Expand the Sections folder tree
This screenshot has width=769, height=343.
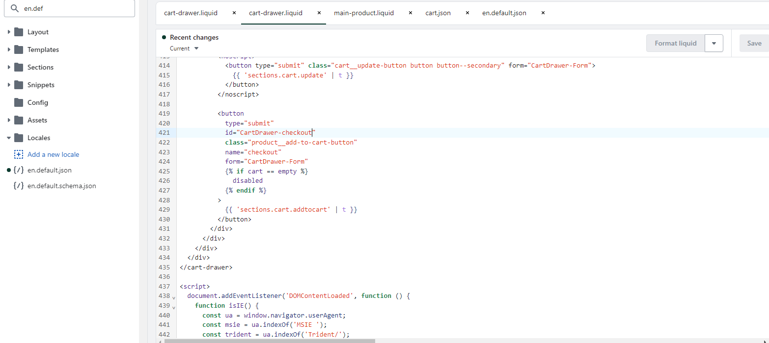click(x=9, y=67)
